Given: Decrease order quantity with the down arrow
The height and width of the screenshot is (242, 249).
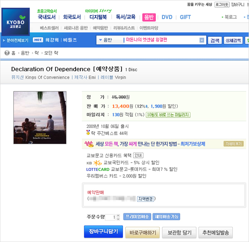Looking at the screenshot, I should pos(118,219).
